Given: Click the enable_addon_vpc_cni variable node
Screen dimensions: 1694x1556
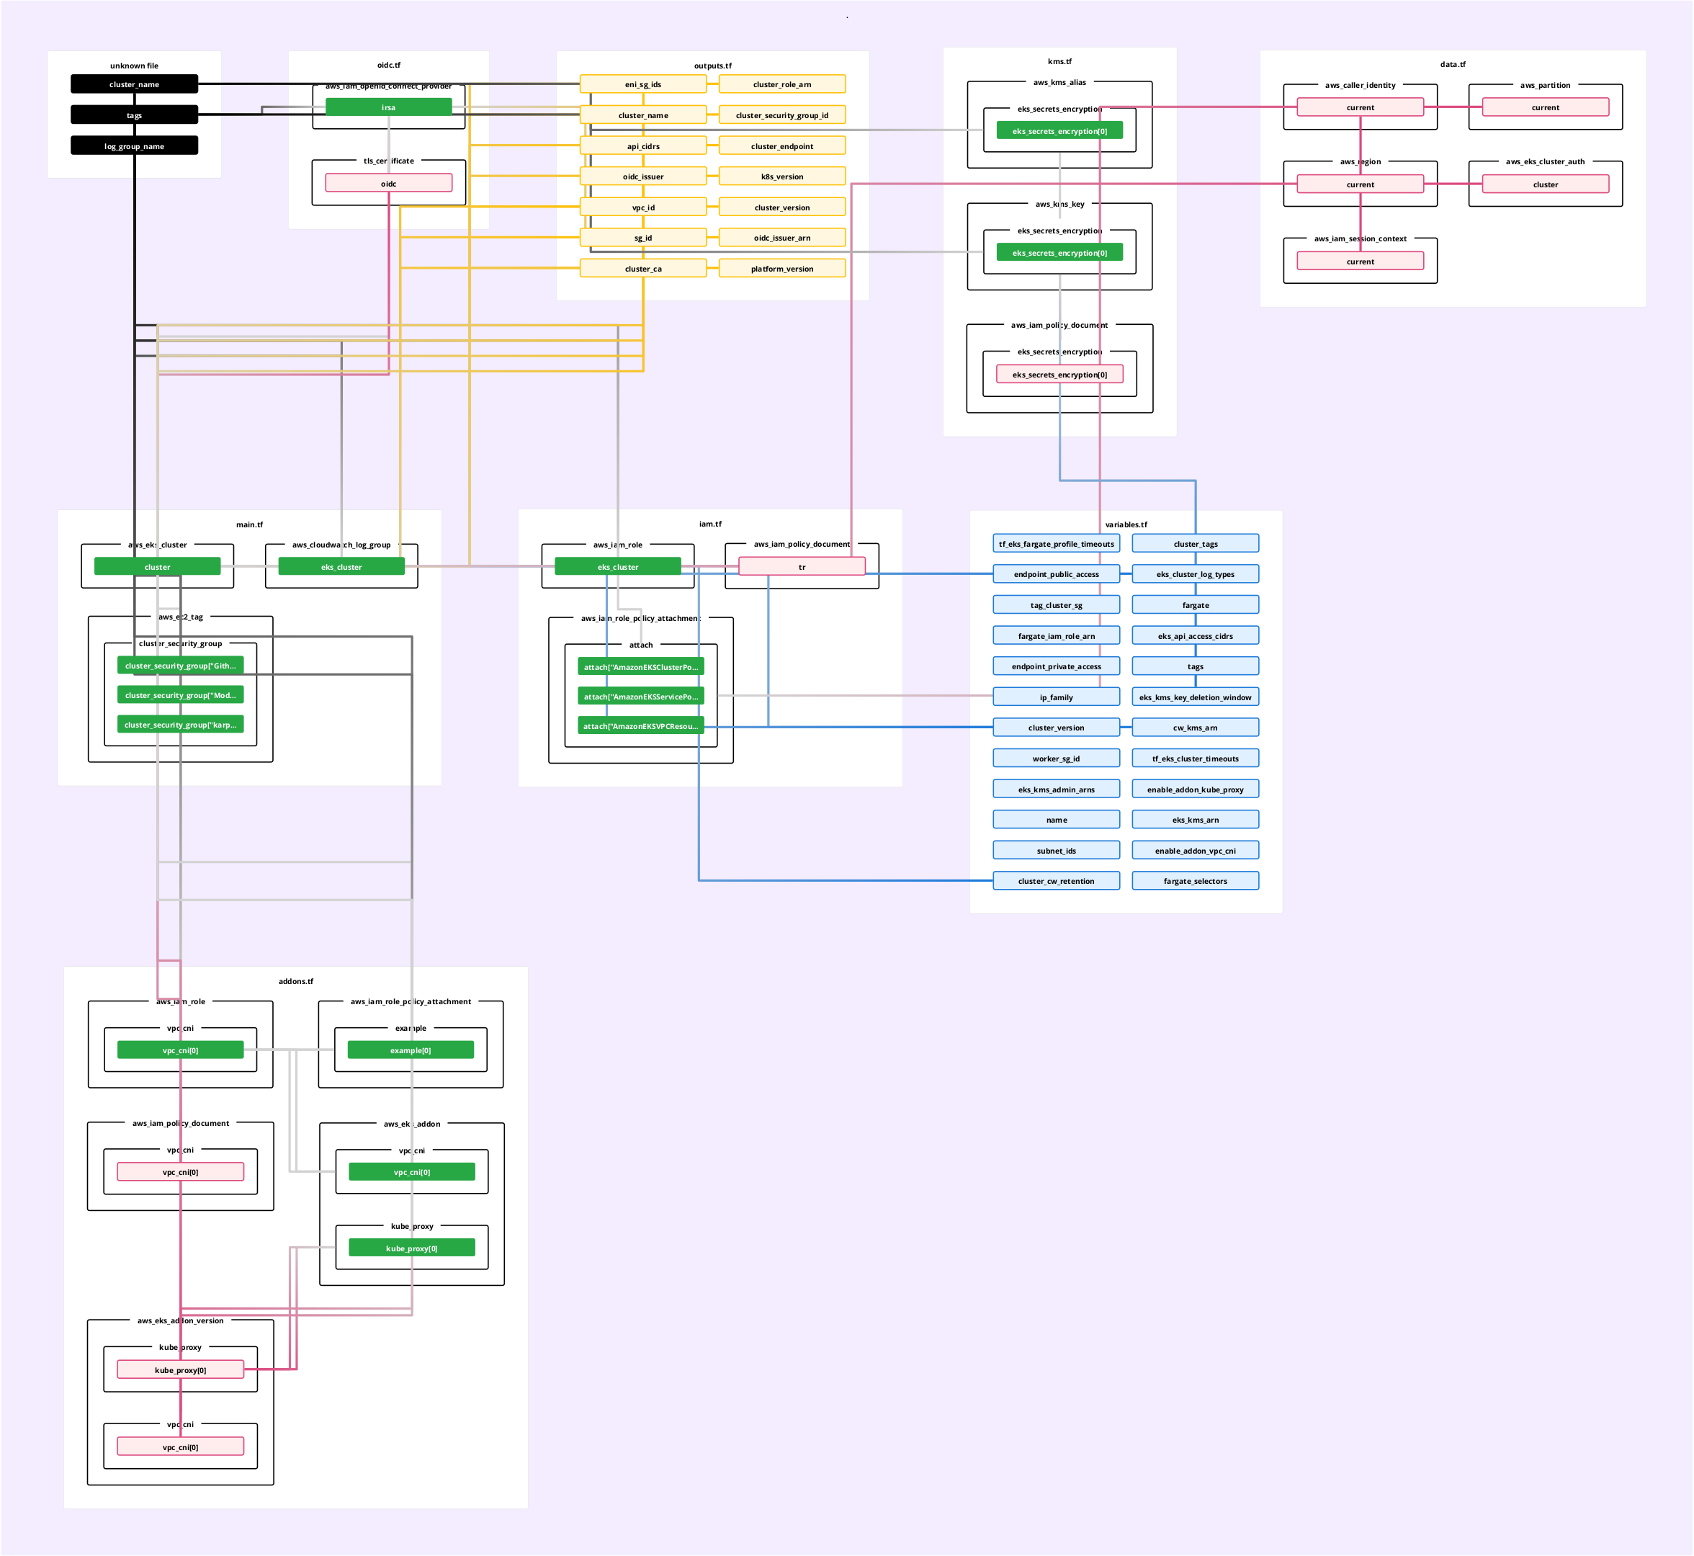Looking at the screenshot, I should [1195, 851].
